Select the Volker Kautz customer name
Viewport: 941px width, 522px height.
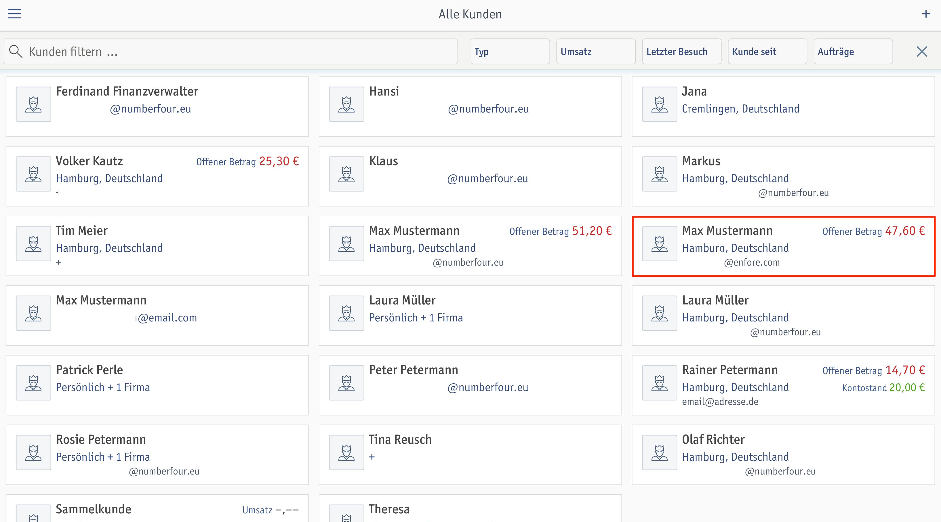pos(89,161)
